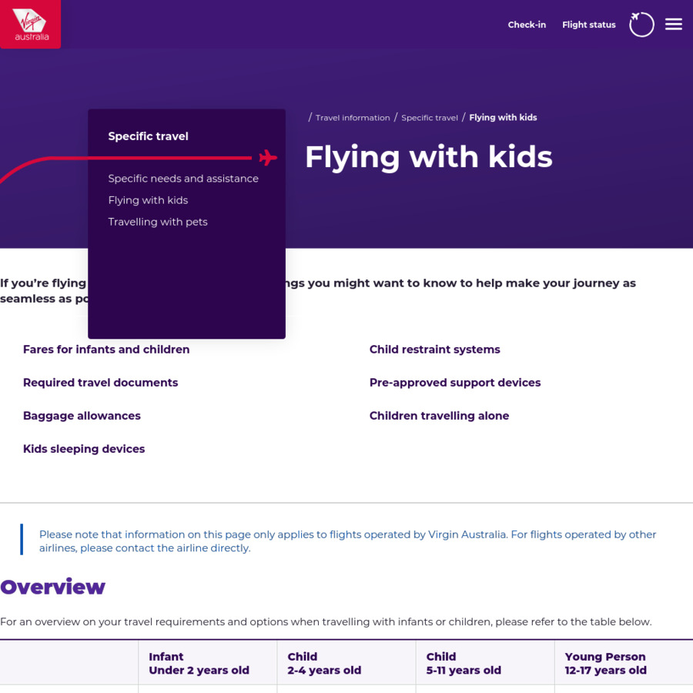The width and height of the screenshot is (693, 693).
Task: Click the Travel information breadcrumb
Action: click(x=353, y=118)
